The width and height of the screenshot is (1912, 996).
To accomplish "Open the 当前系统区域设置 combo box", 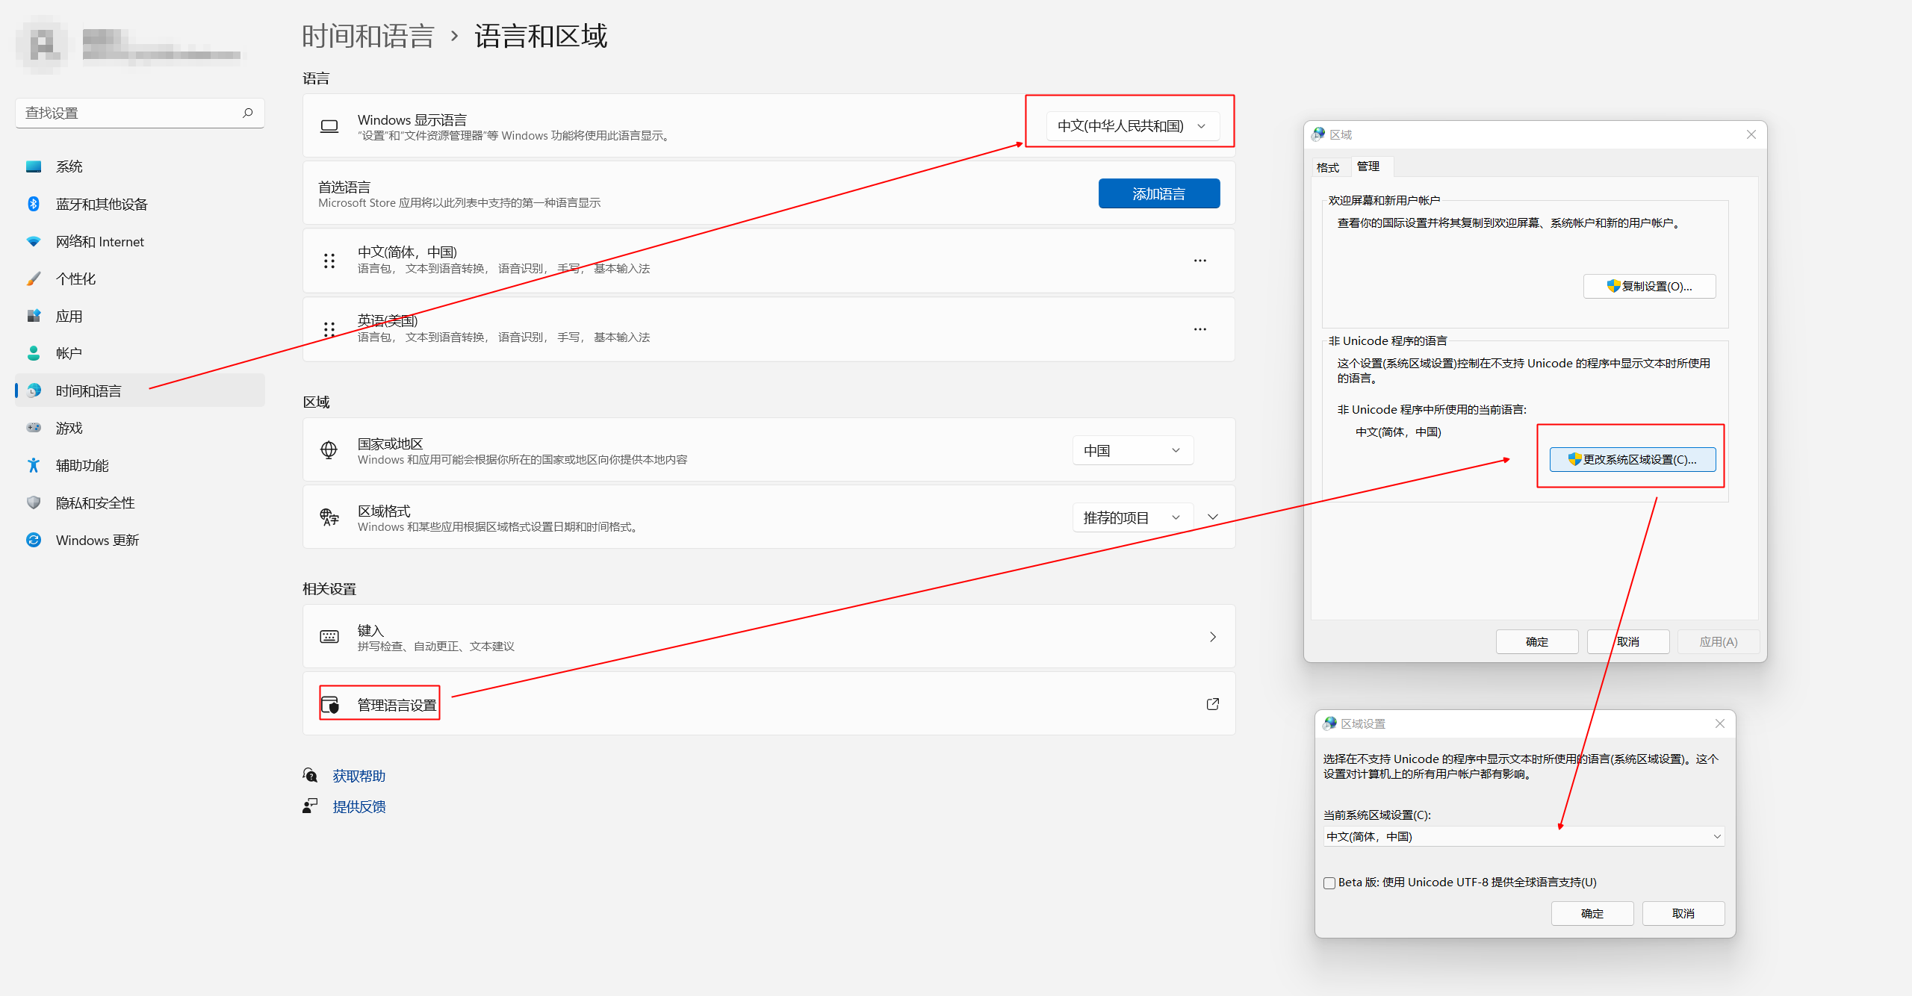I will [x=1524, y=836].
